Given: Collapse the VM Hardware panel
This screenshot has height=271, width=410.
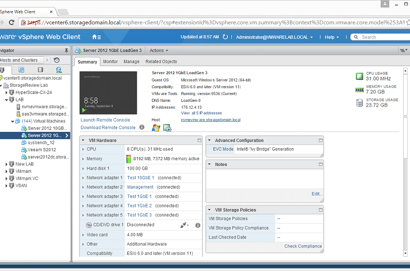Looking at the screenshot, I should (83, 140).
